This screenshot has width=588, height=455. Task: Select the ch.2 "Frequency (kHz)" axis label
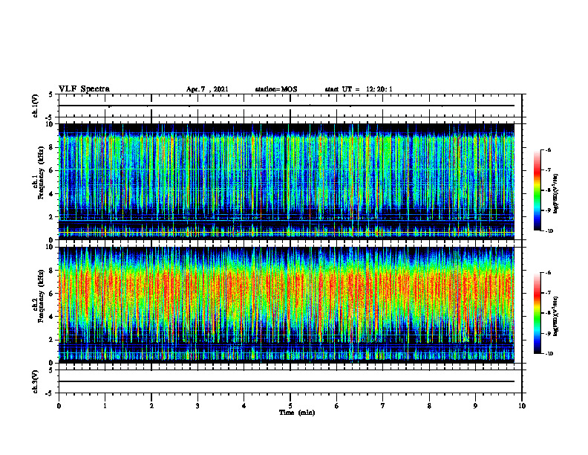click(x=41, y=297)
